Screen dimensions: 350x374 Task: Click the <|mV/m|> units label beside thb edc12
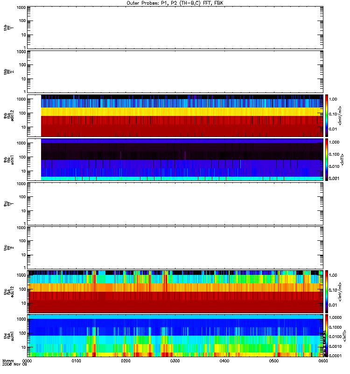(x=340, y=115)
